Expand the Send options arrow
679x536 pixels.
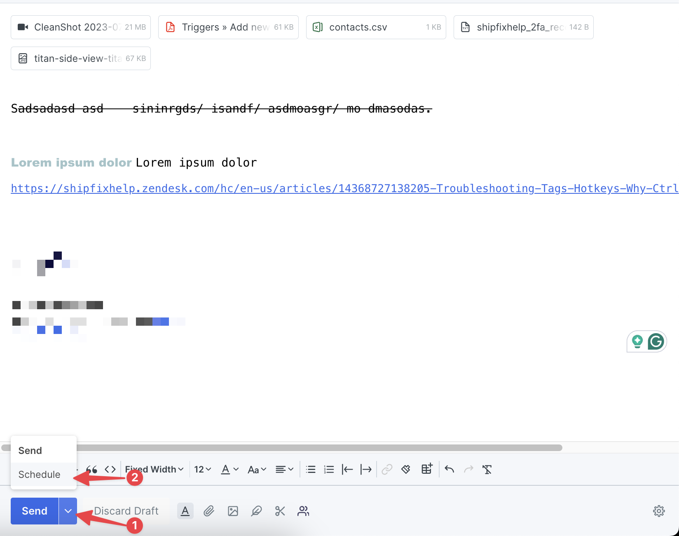pyautogui.click(x=68, y=511)
